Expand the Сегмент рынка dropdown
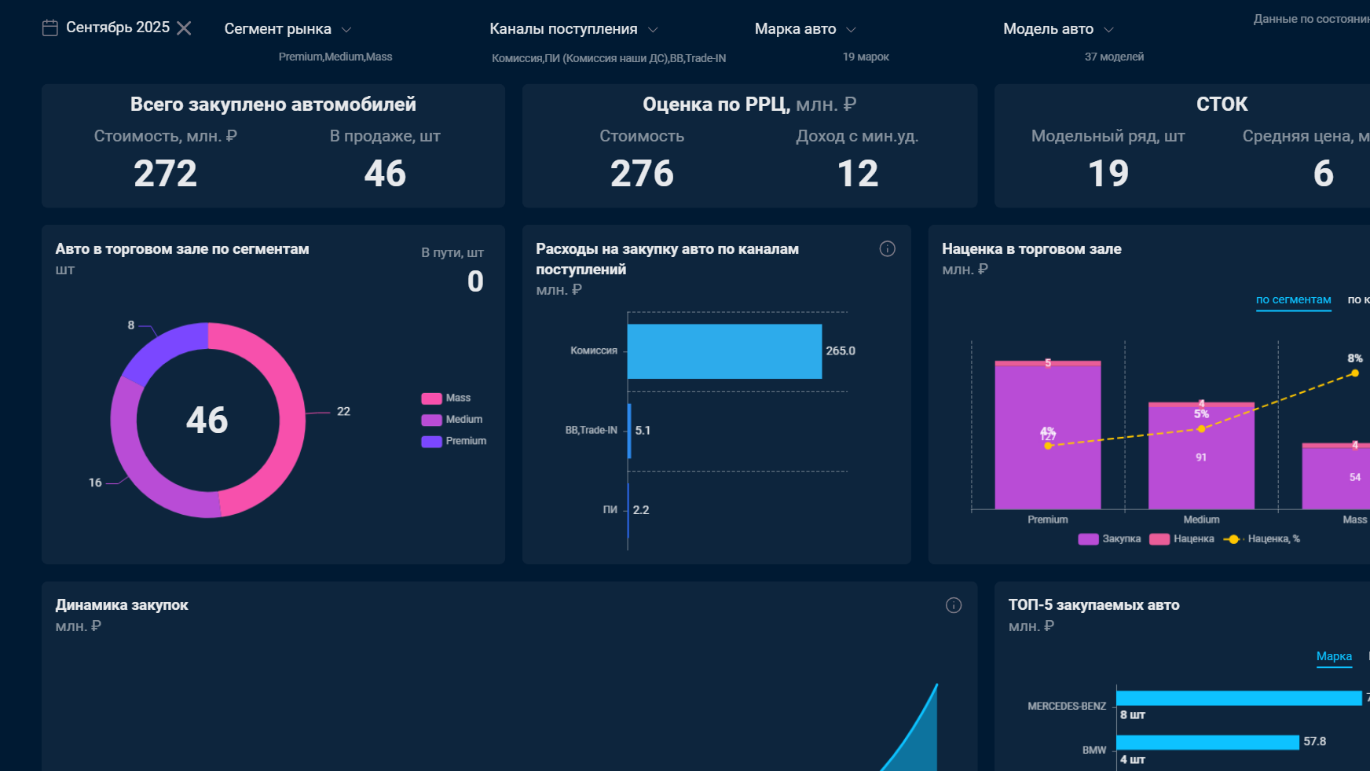The image size is (1370, 771). 288,29
